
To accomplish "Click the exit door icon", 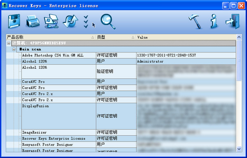I will (x=233, y=21).
